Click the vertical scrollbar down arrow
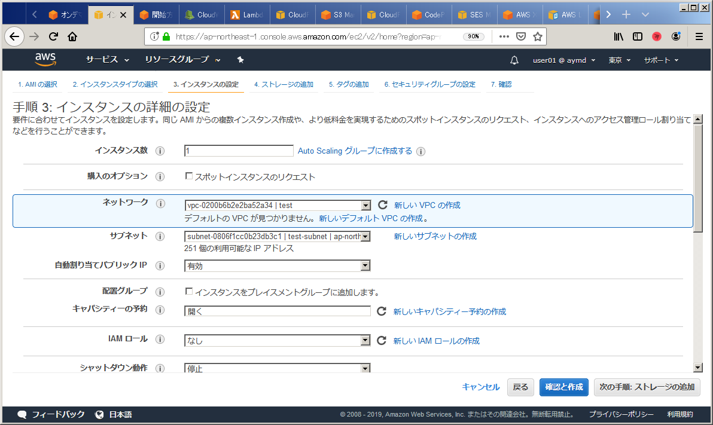 [698, 368]
